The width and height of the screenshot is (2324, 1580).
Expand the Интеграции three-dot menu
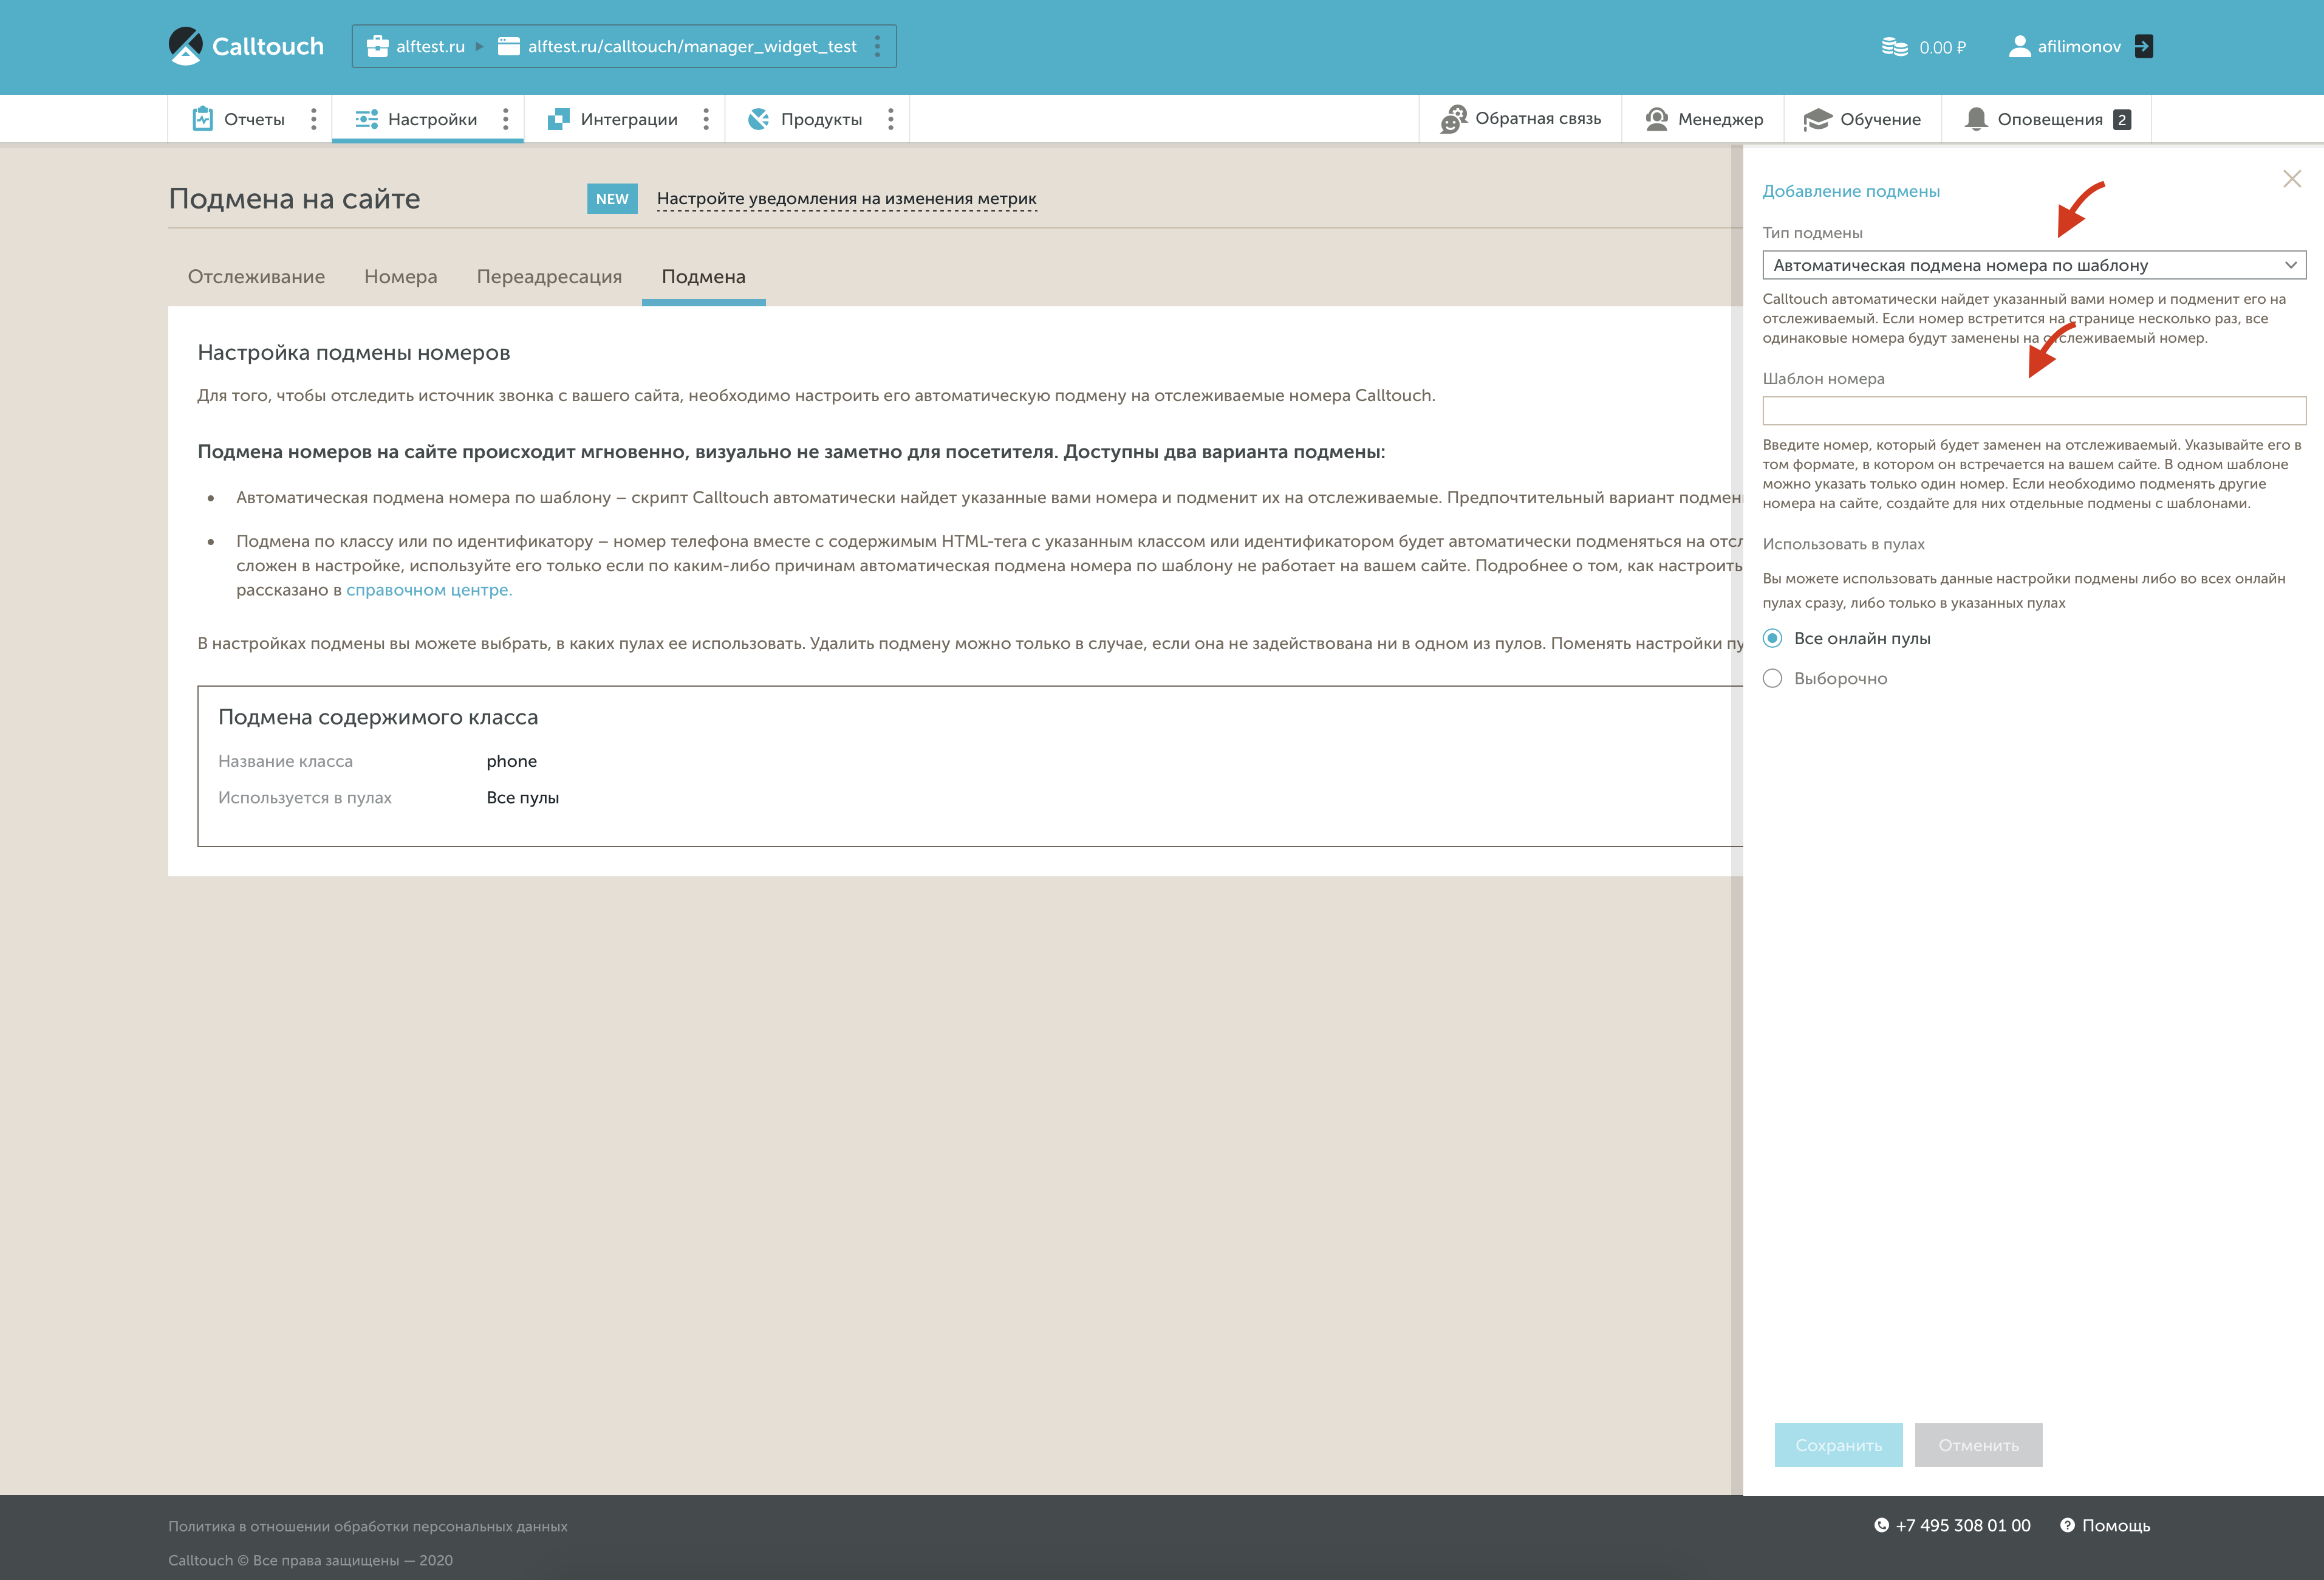[x=706, y=119]
